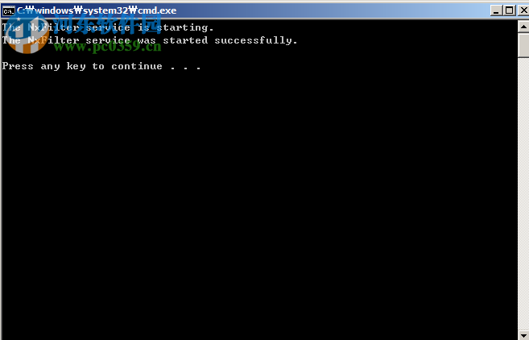This screenshot has width=529, height=340.
Task: Click the empty scrollbar track below the thumb
Action: [x=523, y=193]
